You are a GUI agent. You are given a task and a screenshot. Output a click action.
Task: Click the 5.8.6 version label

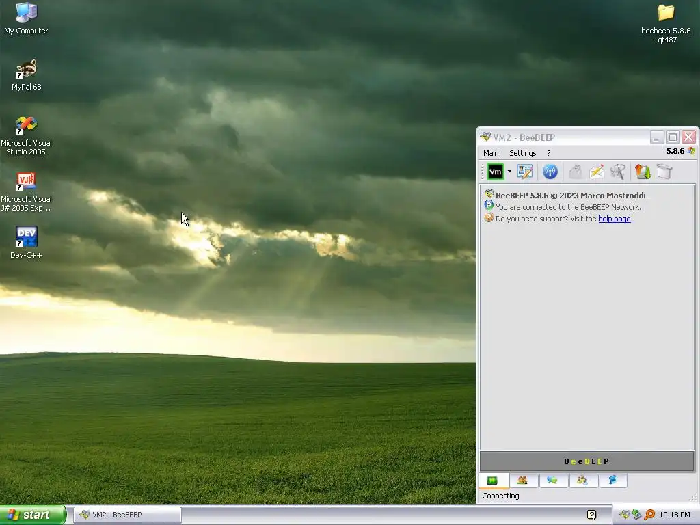click(x=675, y=151)
